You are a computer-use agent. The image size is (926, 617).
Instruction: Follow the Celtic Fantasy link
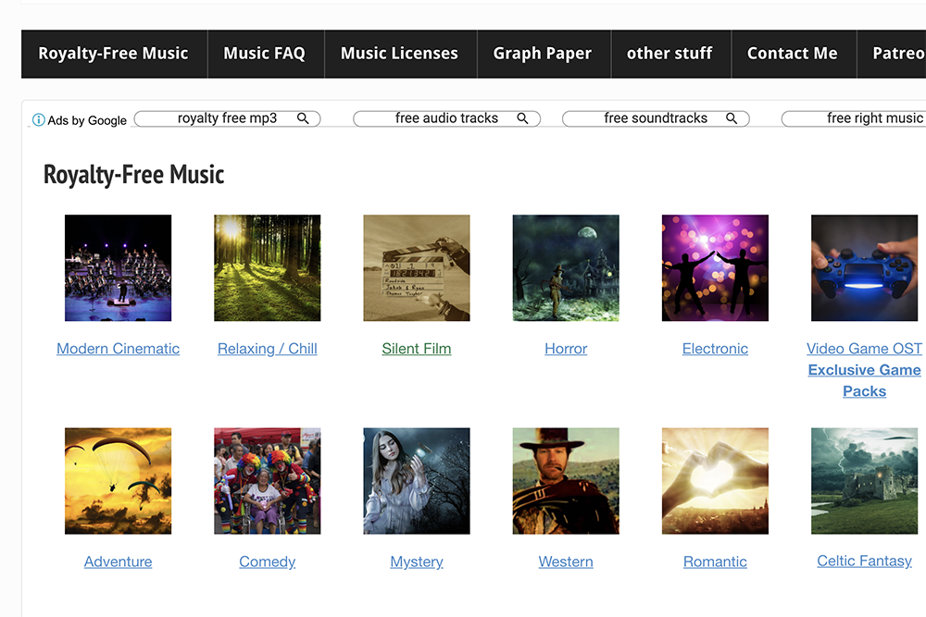point(865,561)
